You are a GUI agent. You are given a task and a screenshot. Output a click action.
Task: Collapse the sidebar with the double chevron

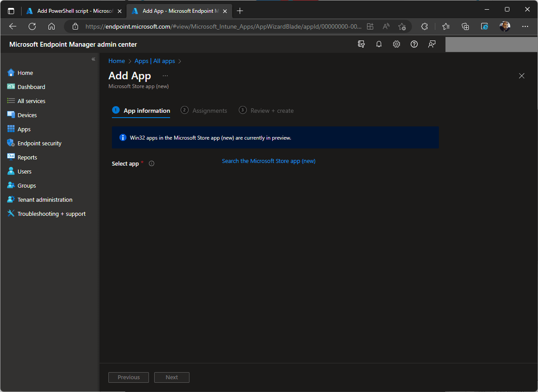[x=93, y=59]
